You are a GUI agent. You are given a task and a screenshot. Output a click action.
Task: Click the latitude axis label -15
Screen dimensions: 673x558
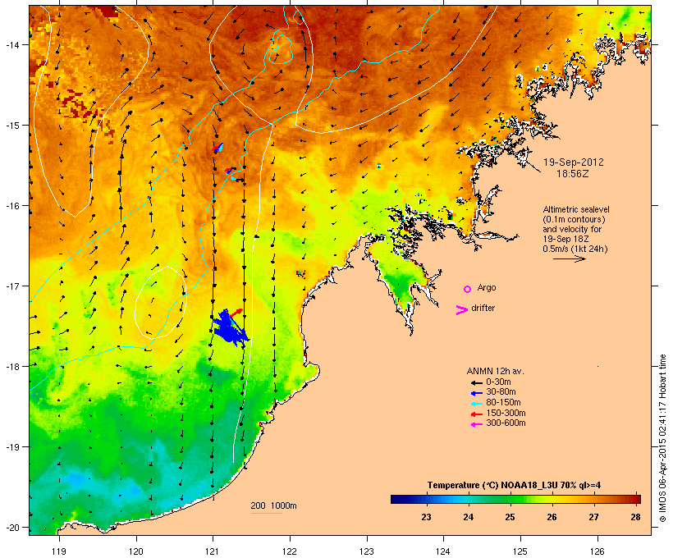[x=11, y=126]
